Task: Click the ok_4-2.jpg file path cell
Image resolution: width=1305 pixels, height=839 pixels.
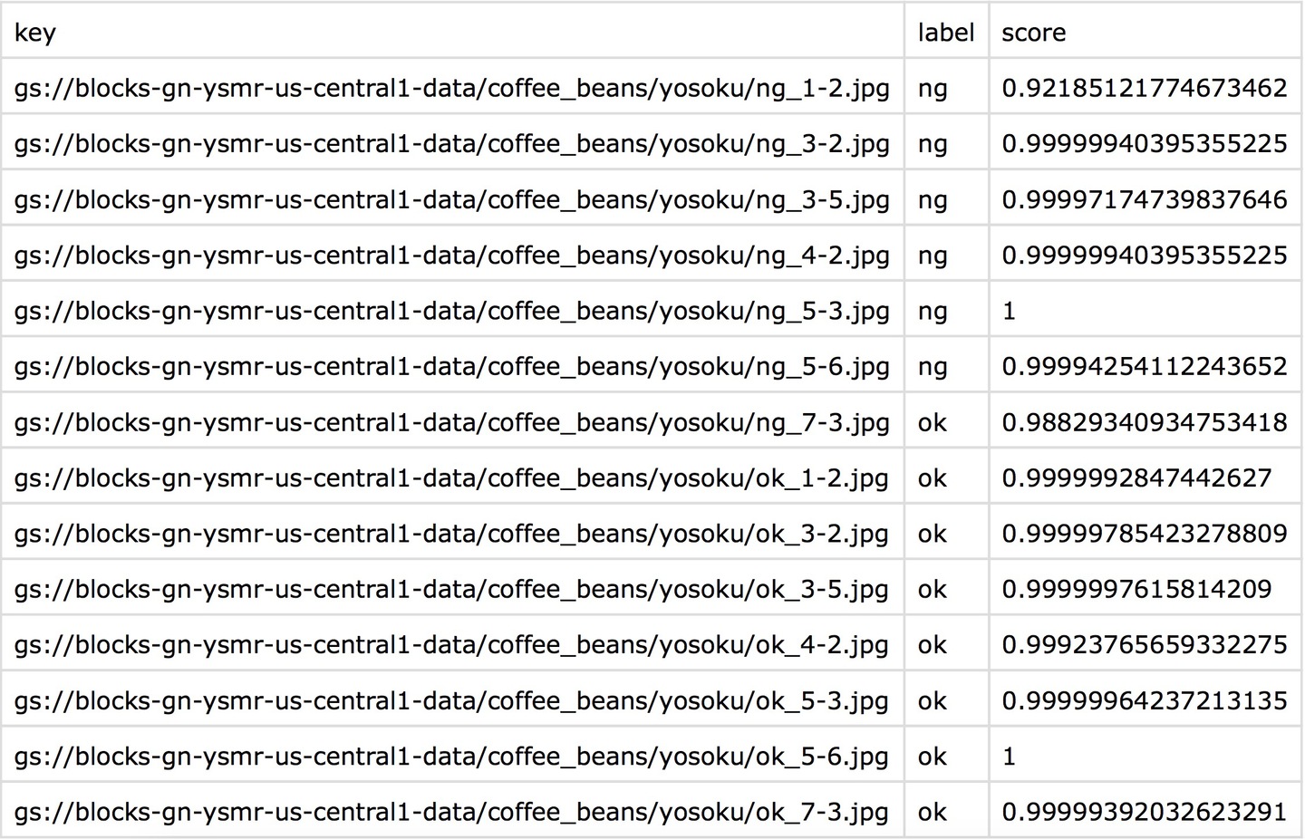Action: click(x=452, y=645)
